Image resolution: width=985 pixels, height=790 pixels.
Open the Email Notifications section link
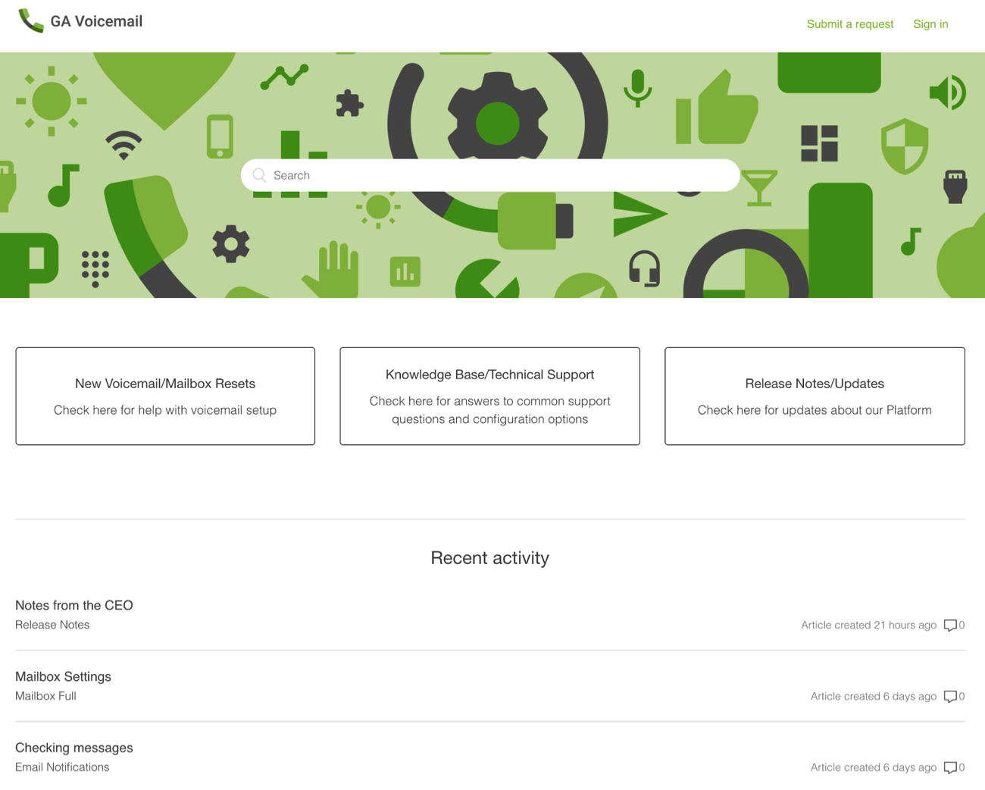(62, 767)
